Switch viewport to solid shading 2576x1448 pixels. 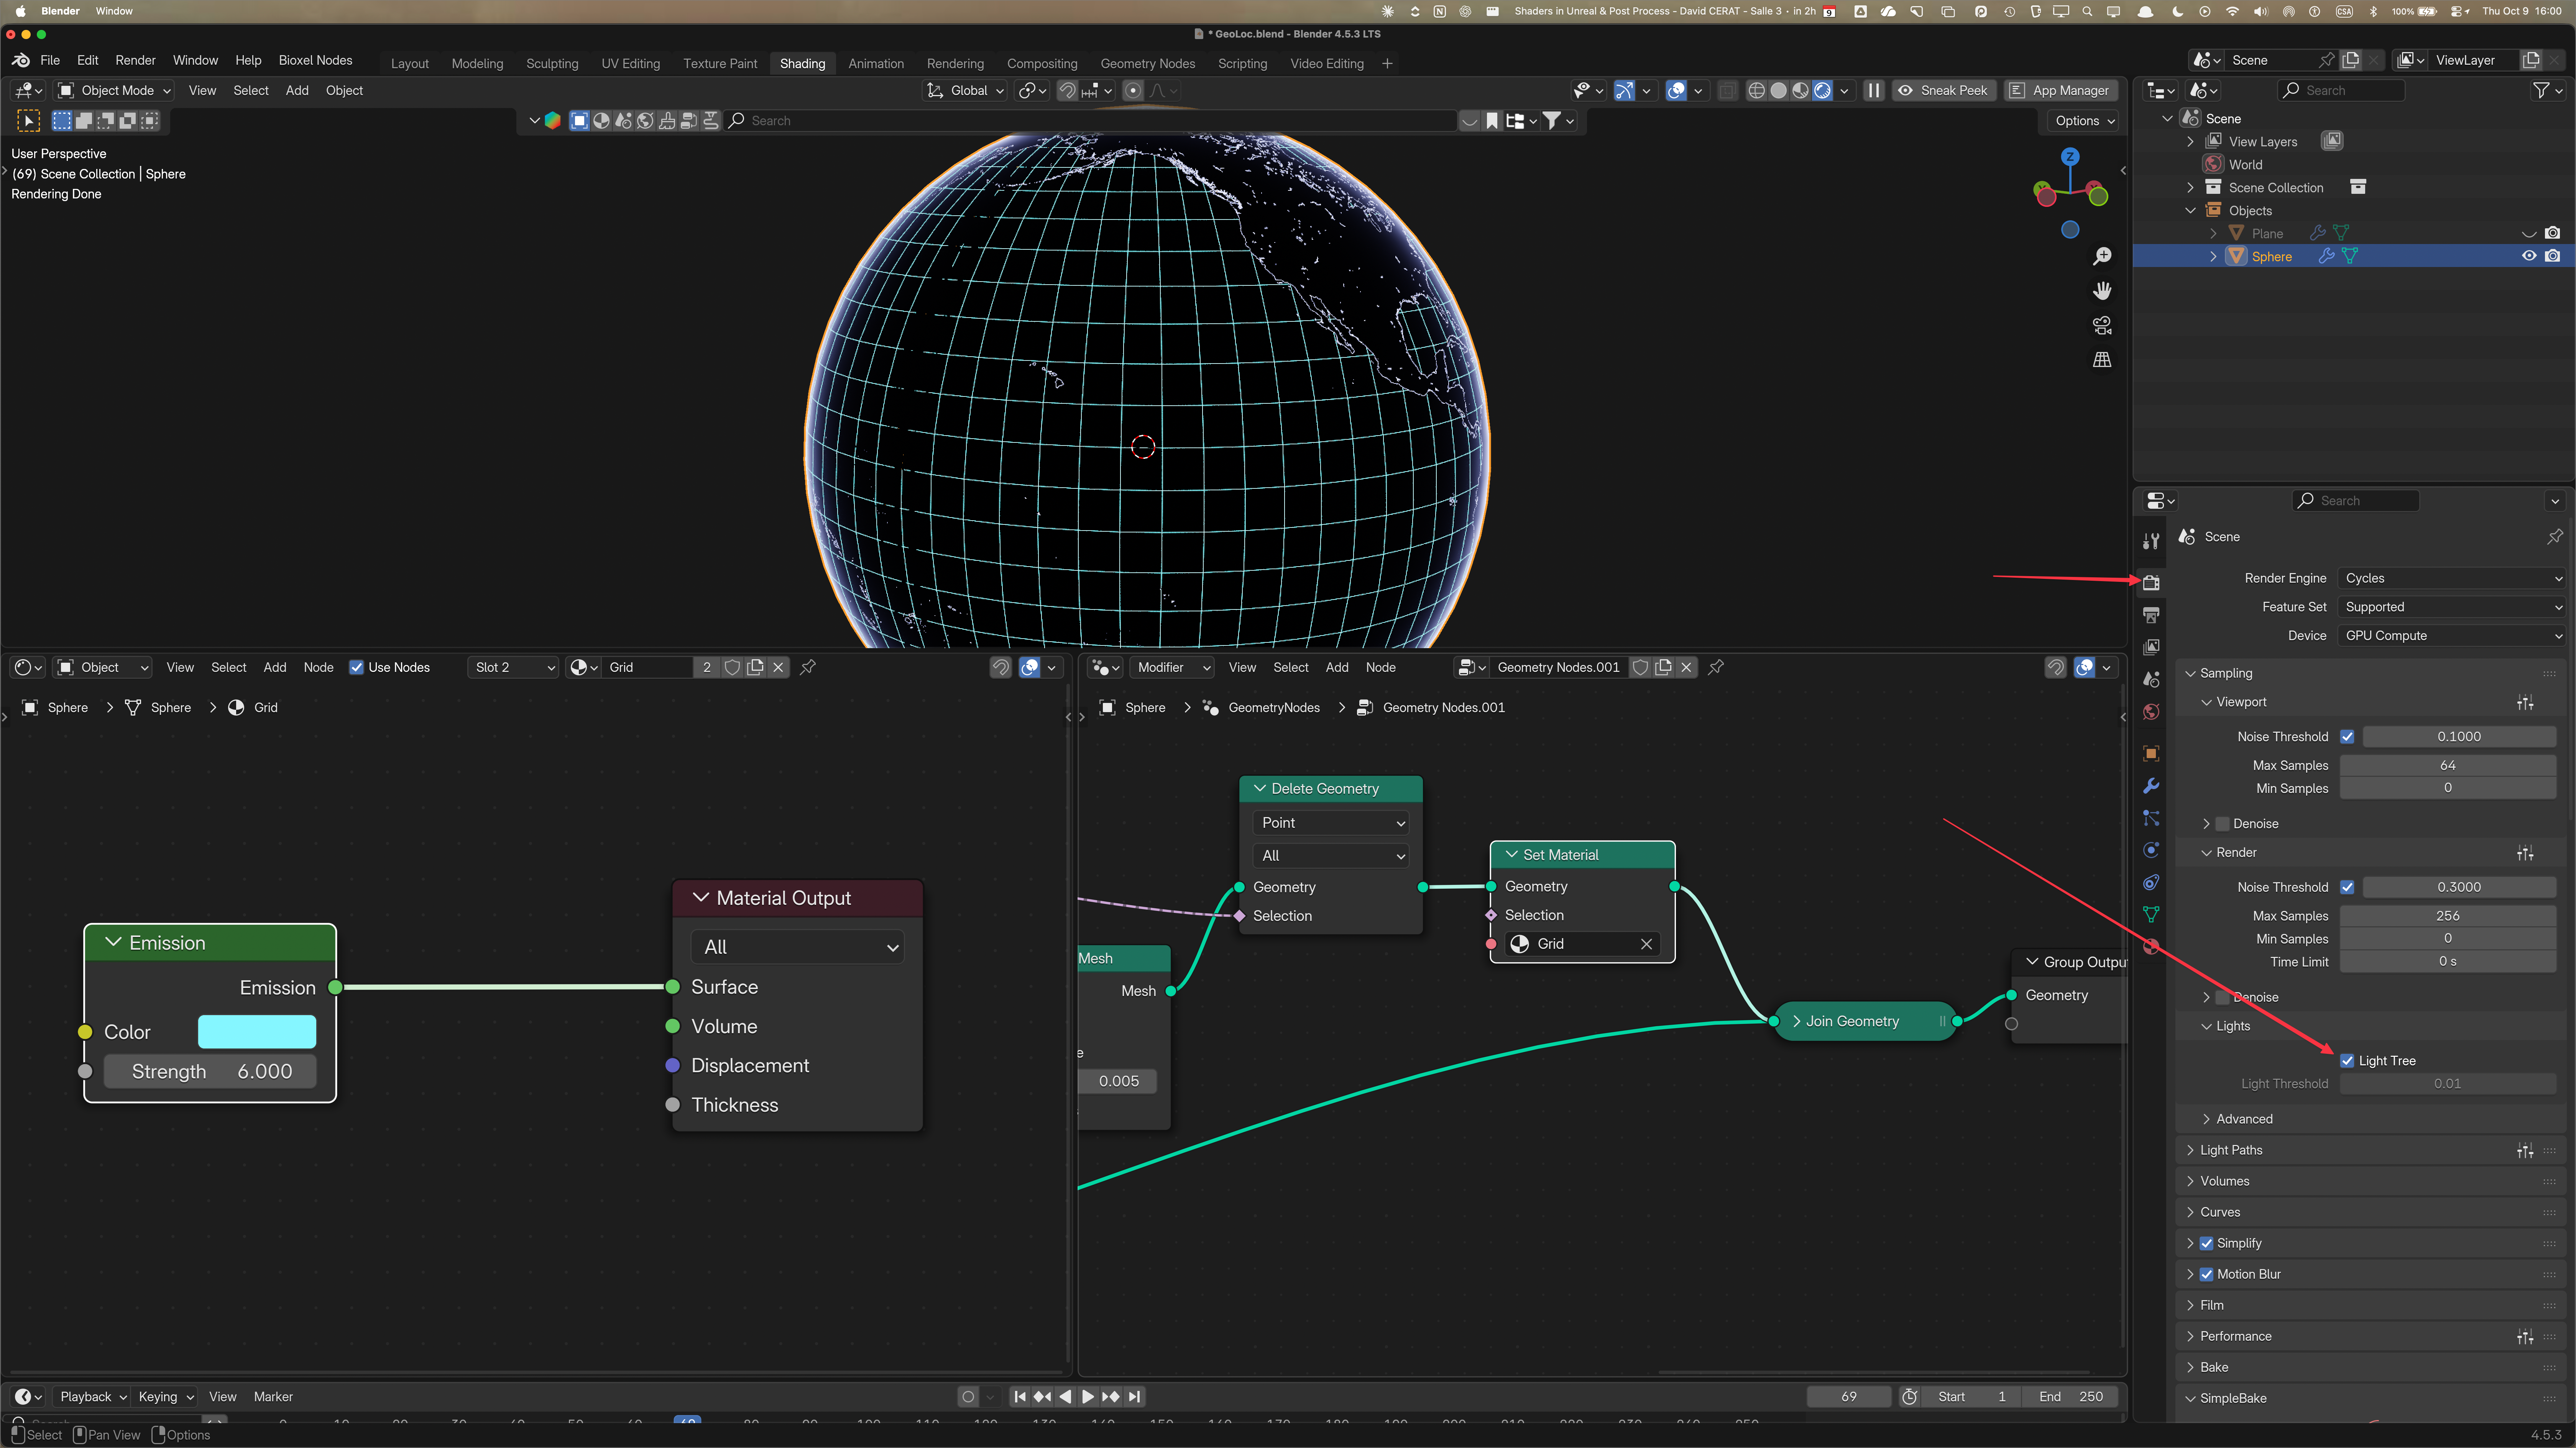point(1778,90)
